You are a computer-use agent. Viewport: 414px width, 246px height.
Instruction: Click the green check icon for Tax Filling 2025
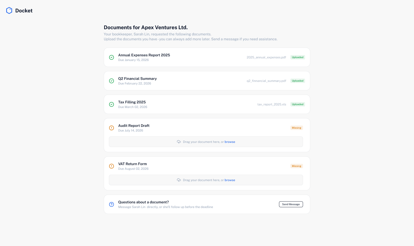[x=112, y=104]
